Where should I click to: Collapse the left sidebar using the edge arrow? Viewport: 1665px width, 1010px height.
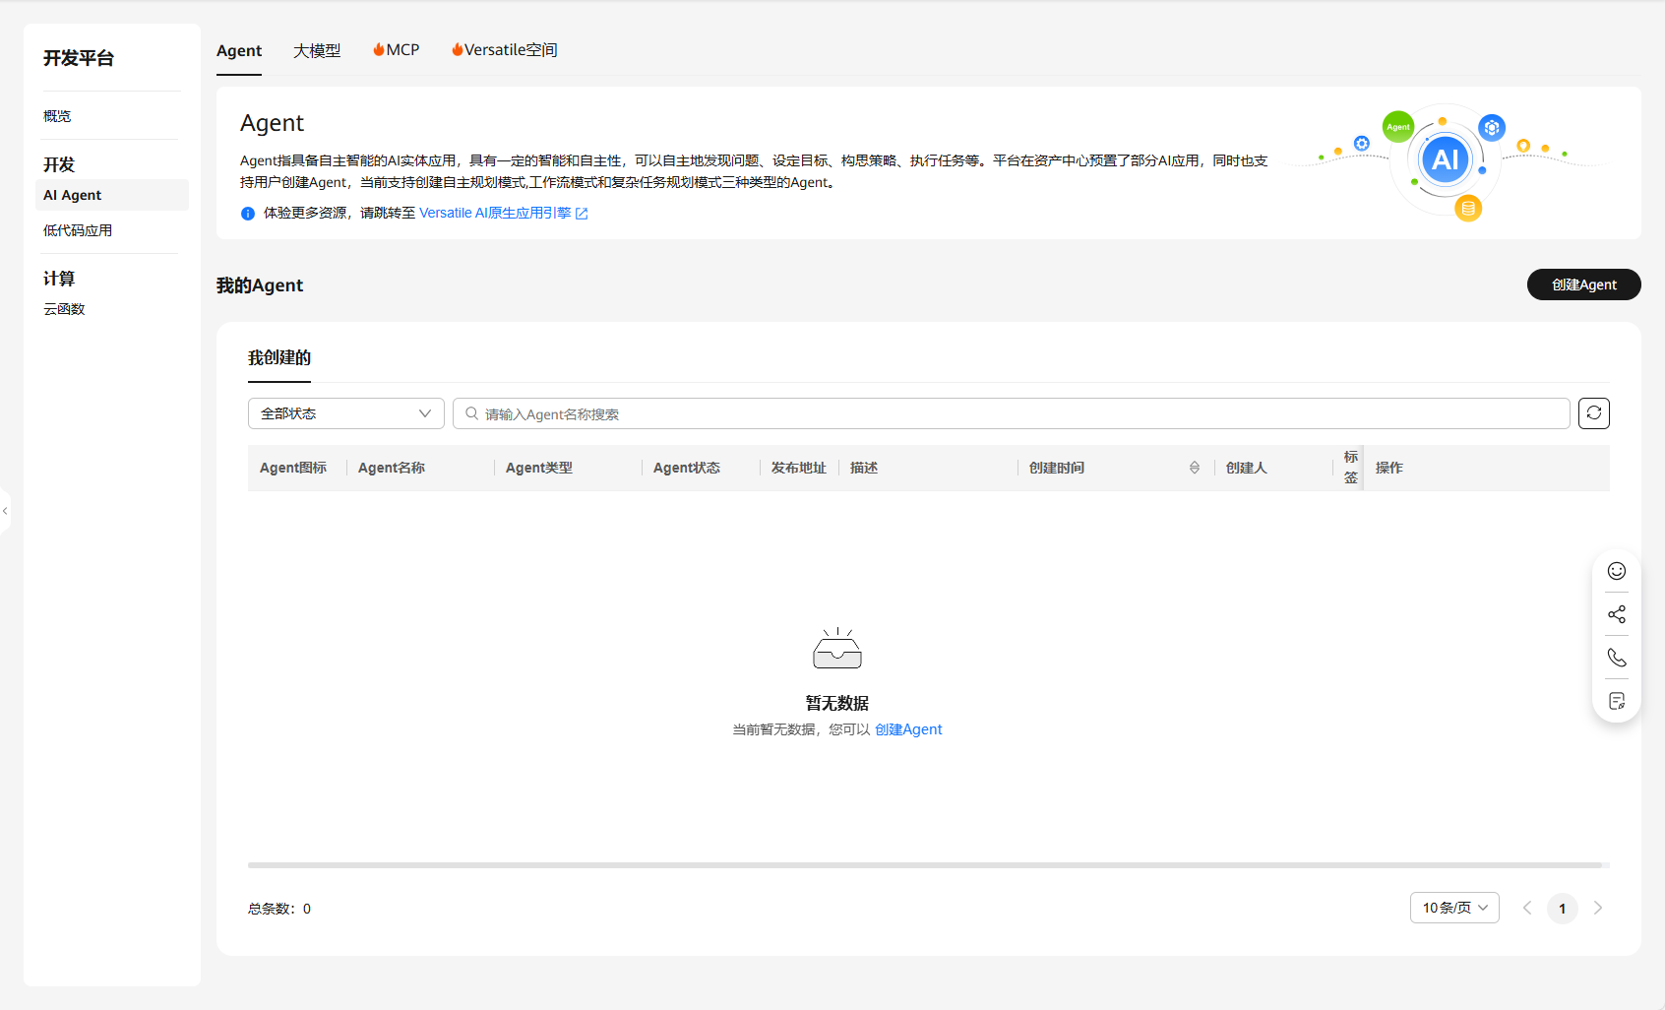pyautogui.click(x=5, y=511)
